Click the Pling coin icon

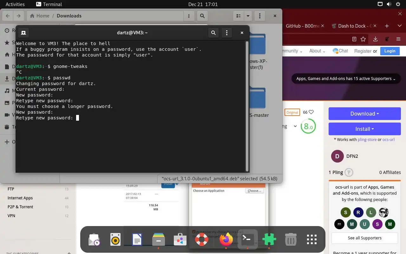(349, 172)
